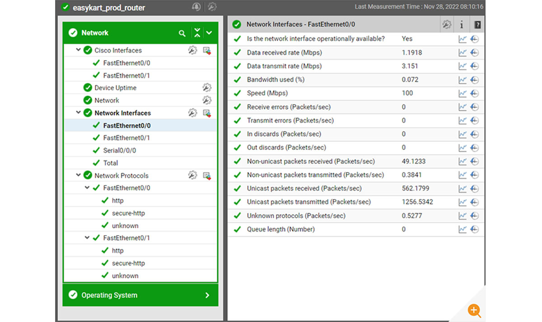Viewport: 542px width, 322px height.
Task: Select http under FastEthernet0/0
Action: pos(117,201)
